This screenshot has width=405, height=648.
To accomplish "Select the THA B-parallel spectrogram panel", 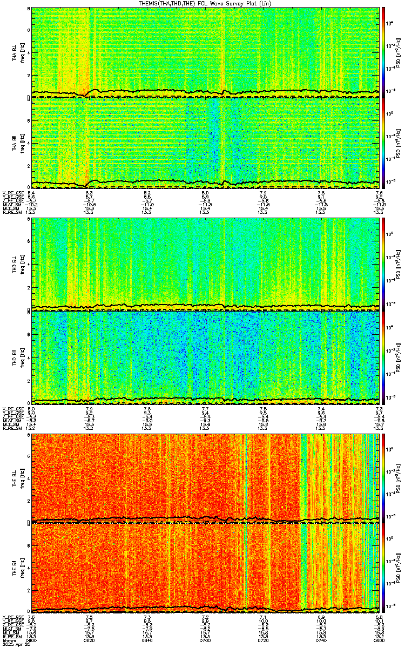I will click(x=205, y=143).
